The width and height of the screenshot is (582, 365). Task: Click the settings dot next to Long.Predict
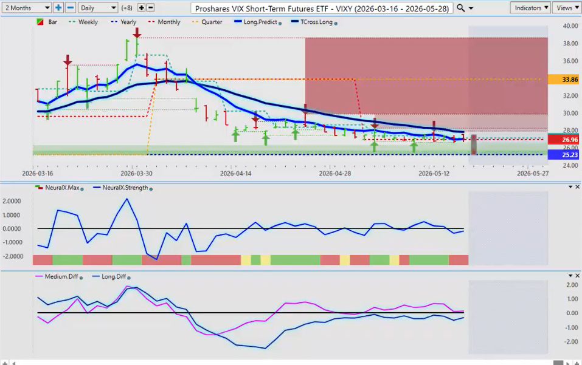point(280,23)
